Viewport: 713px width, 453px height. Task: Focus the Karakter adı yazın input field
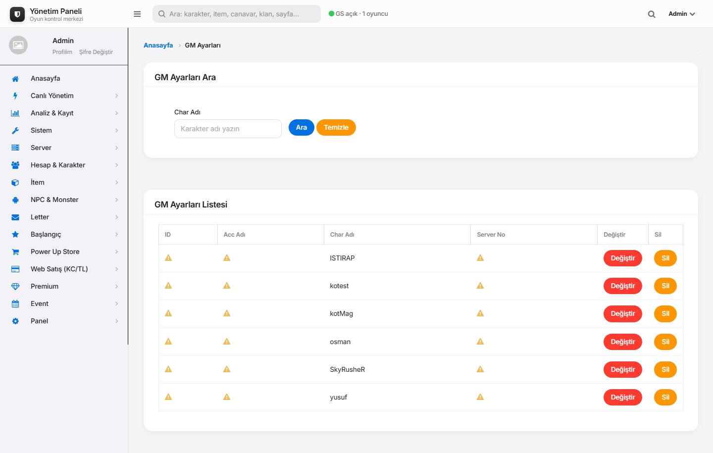tap(228, 129)
